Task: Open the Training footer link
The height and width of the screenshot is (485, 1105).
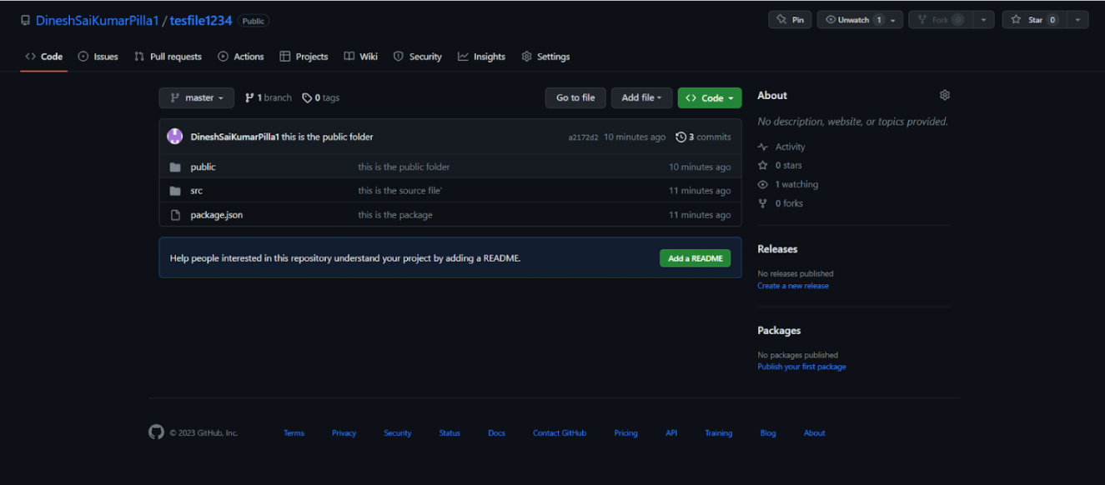Action: click(718, 433)
